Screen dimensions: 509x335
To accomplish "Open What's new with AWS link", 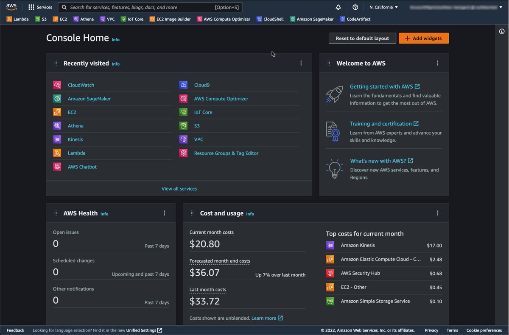I will point(381,161).
